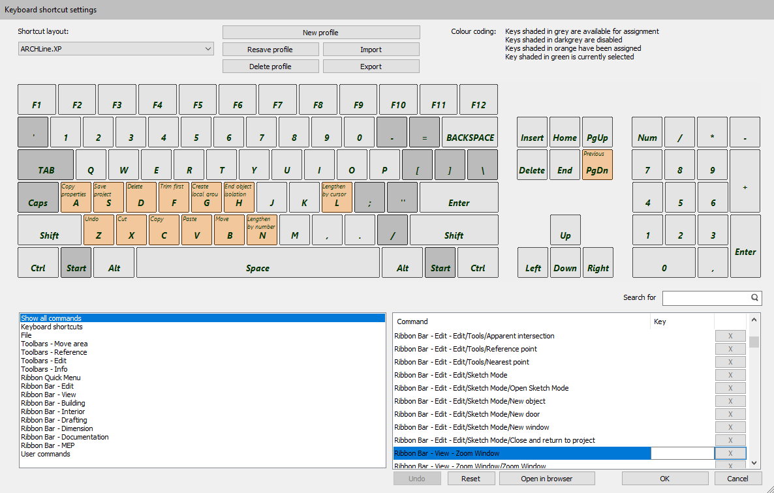Select the F key assigned to Trim first
This screenshot has width=774, height=493.
pos(174,197)
